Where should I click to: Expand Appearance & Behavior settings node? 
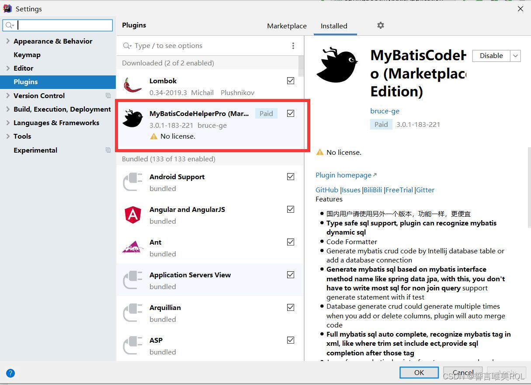[8, 41]
